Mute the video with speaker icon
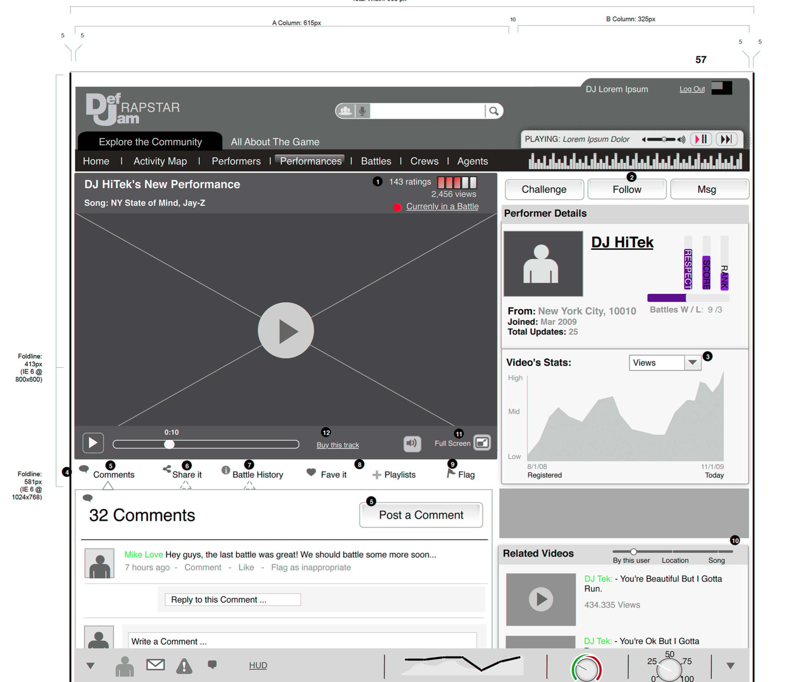Image resolution: width=807 pixels, height=682 pixels. tap(412, 443)
